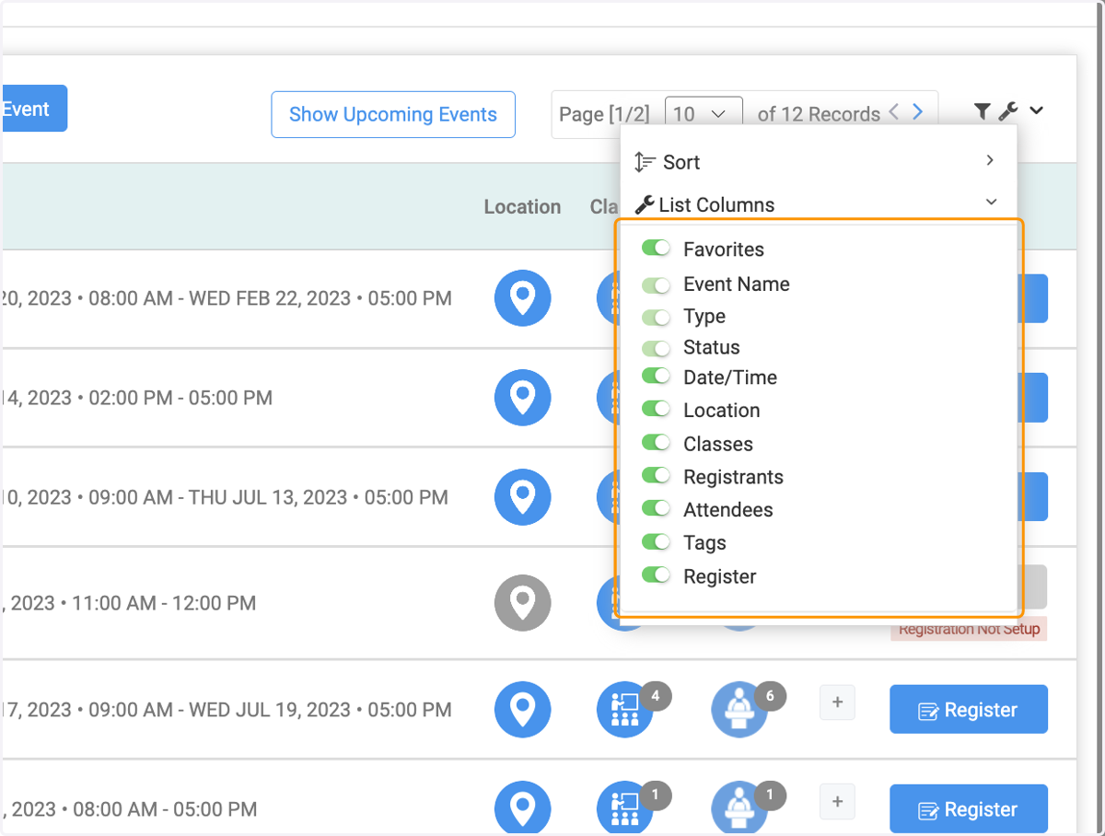The height and width of the screenshot is (836, 1105).
Task: Toggle the Status column switch
Action: click(x=657, y=348)
